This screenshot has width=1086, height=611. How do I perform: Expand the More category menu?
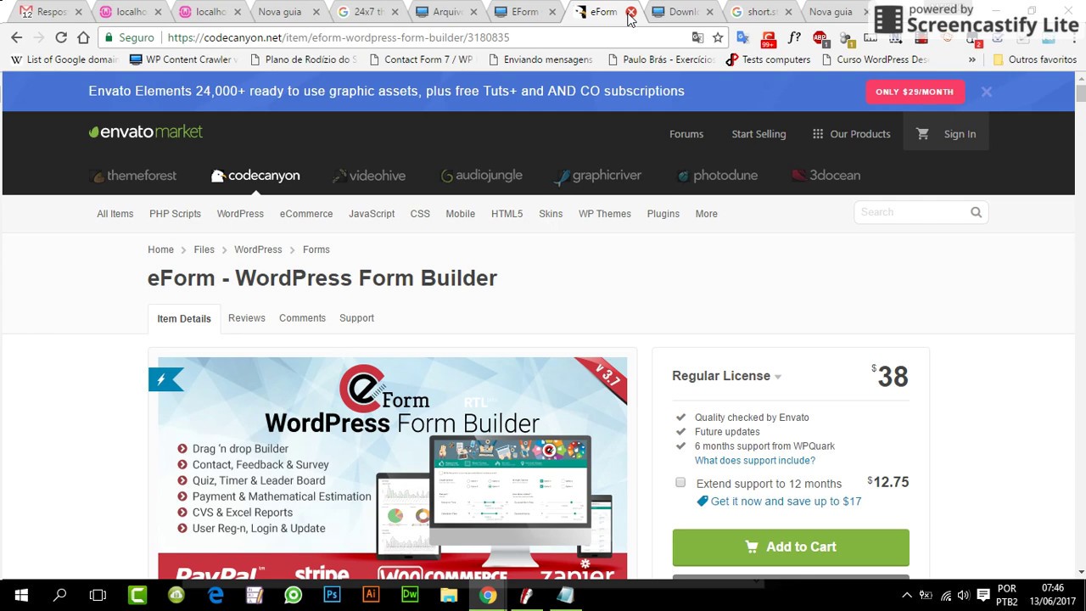pos(707,214)
